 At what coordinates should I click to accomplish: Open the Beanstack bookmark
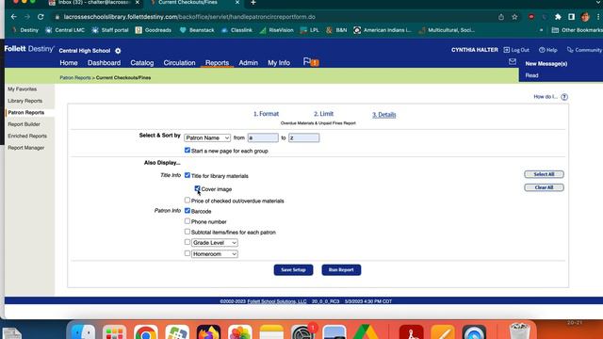coord(197,30)
